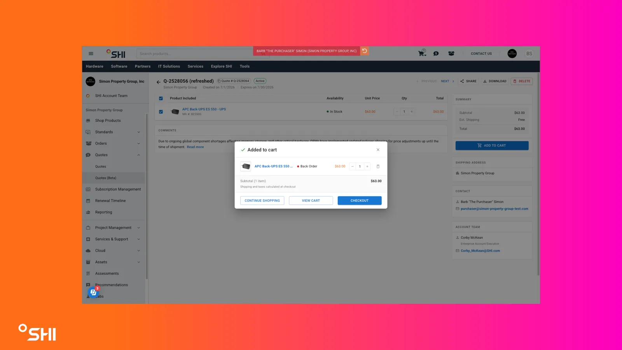This screenshot has width=622, height=350.
Task: Collapse the Quotes sidebar section
Action: pyautogui.click(x=139, y=155)
